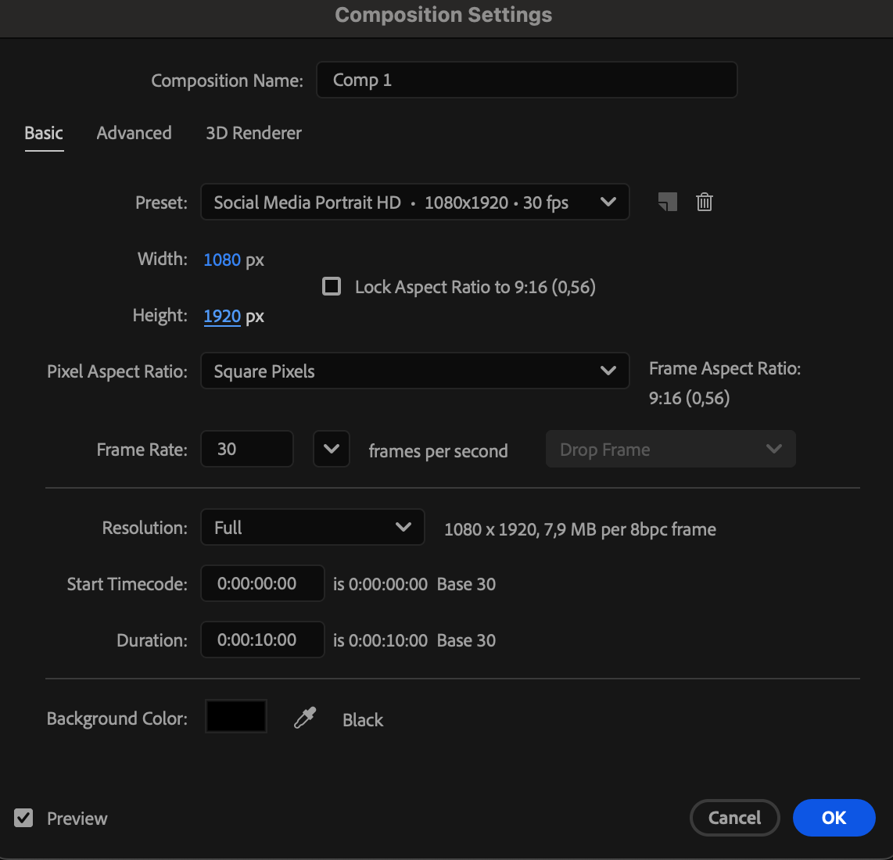Image resolution: width=893 pixels, height=860 pixels.
Task: Enable Lock Aspect Ratio checkbox
Action: point(332,287)
